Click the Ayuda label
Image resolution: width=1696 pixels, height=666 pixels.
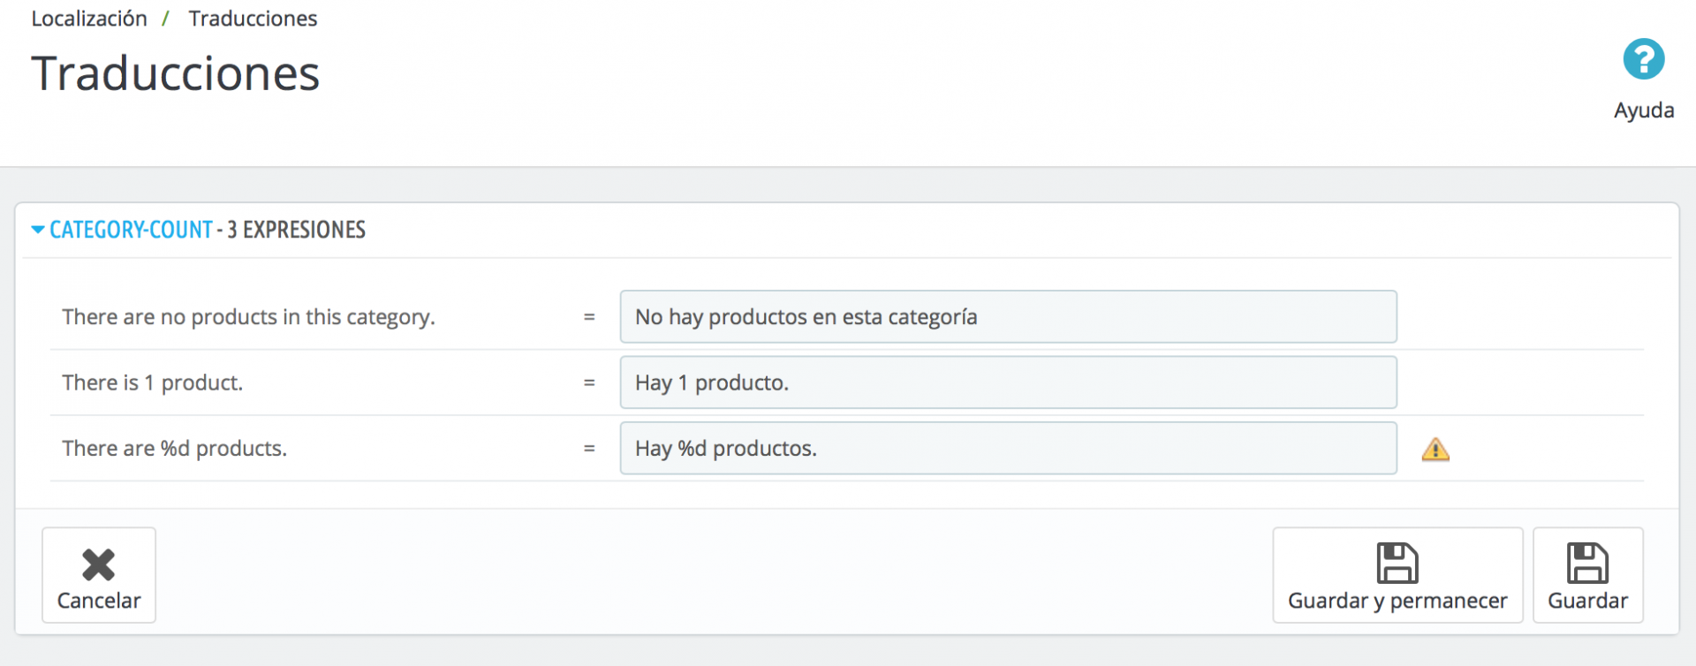pos(1643,110)
